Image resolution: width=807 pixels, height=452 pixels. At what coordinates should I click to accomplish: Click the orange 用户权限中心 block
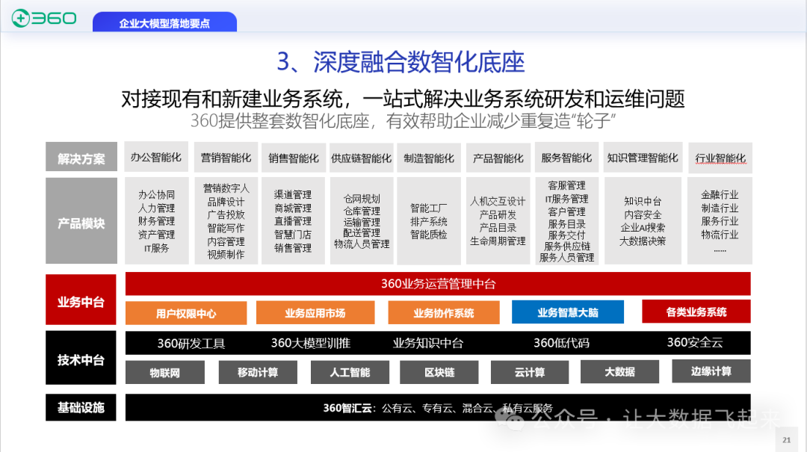(x=186, y=313)
